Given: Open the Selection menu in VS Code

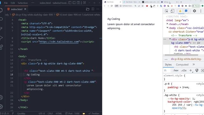Looking at the screenshot, I should 23,3.
